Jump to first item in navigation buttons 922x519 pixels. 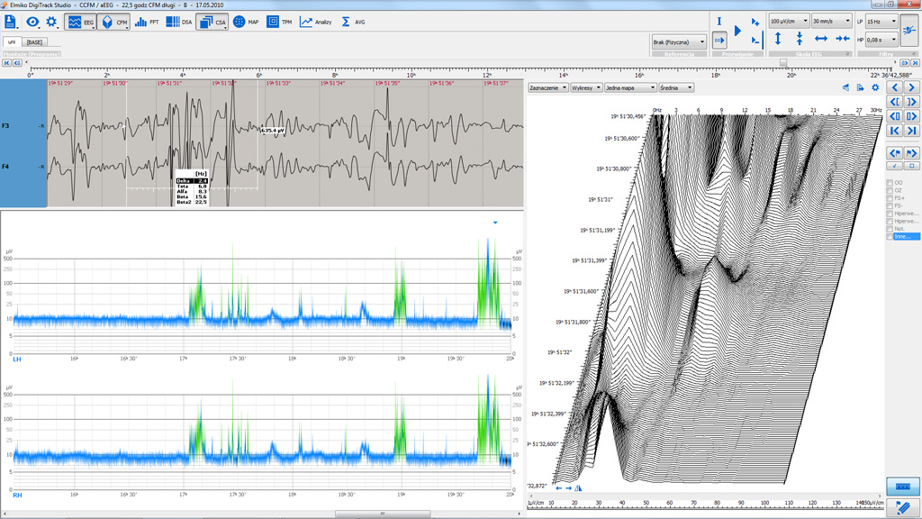coord(895,130)
